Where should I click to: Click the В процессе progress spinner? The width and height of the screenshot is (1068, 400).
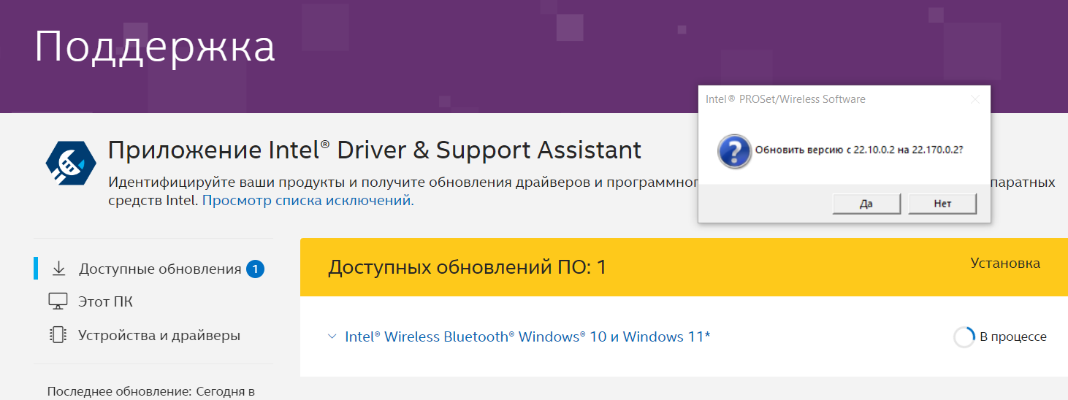(964, 336)
